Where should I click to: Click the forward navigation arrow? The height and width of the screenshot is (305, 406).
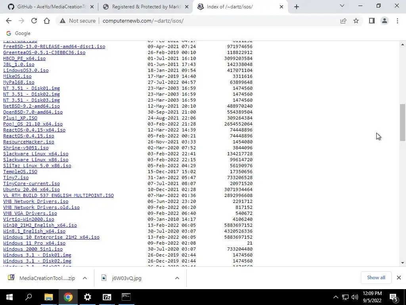(x=21, y=21)
